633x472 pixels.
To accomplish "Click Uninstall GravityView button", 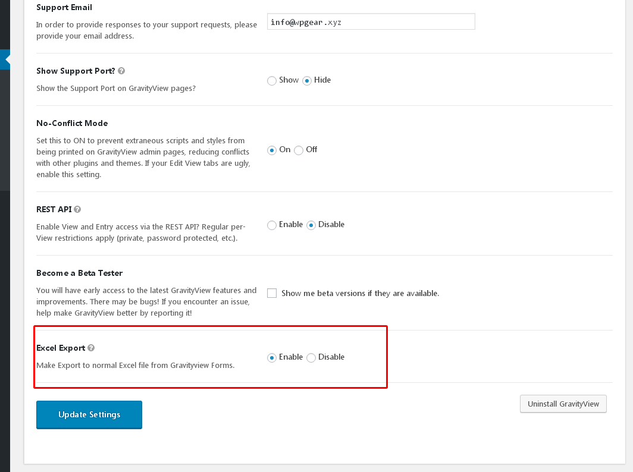I will point(563,404).
